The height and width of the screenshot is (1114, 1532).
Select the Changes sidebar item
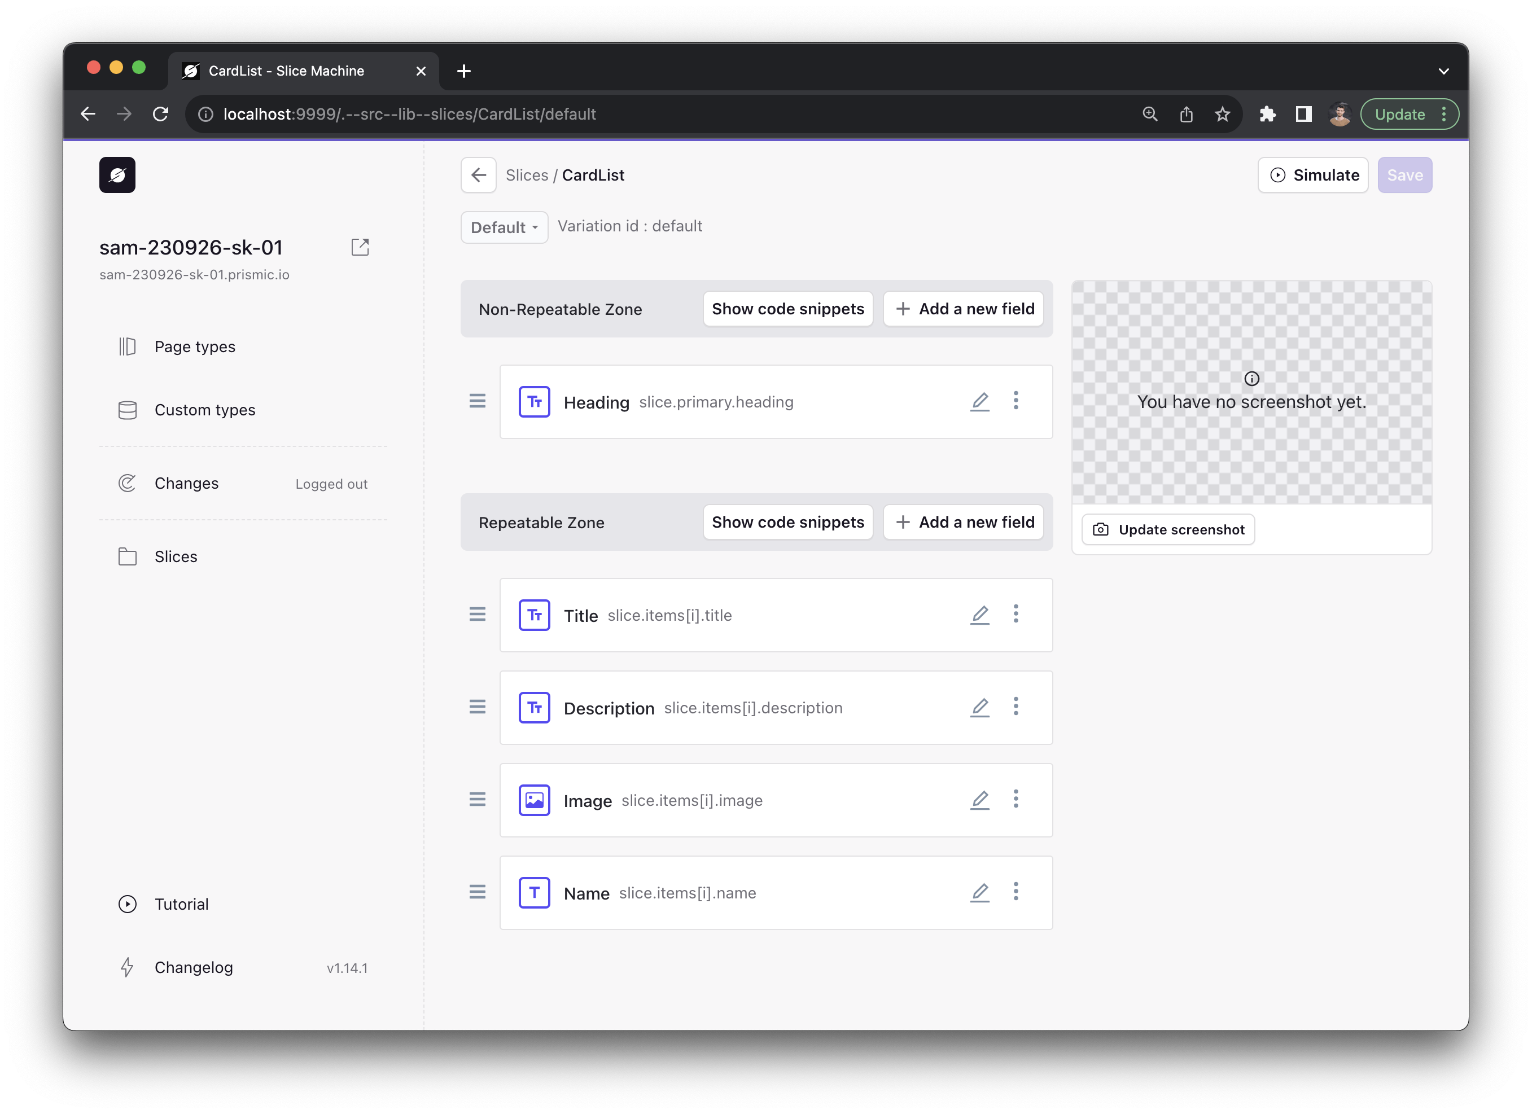[x=186, y=484]
